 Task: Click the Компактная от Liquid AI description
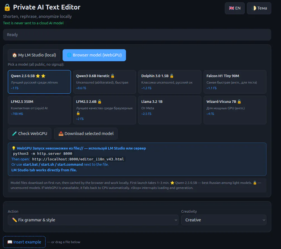[29, 108]
